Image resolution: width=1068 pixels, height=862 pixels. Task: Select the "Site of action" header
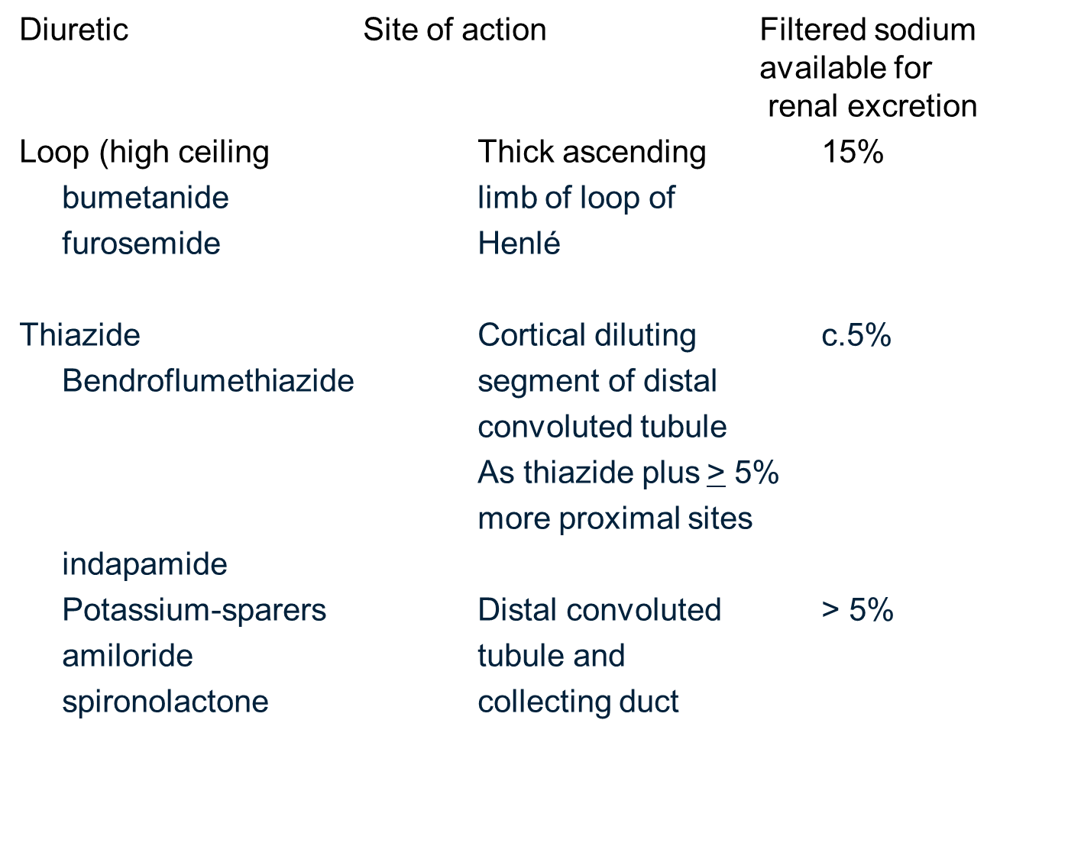pyautogui.click(x=455, y=31)
